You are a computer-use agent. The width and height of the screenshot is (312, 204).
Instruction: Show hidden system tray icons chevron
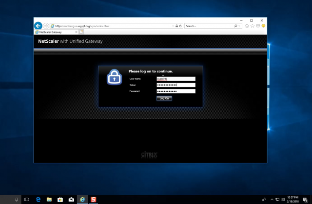pos(272,200)
